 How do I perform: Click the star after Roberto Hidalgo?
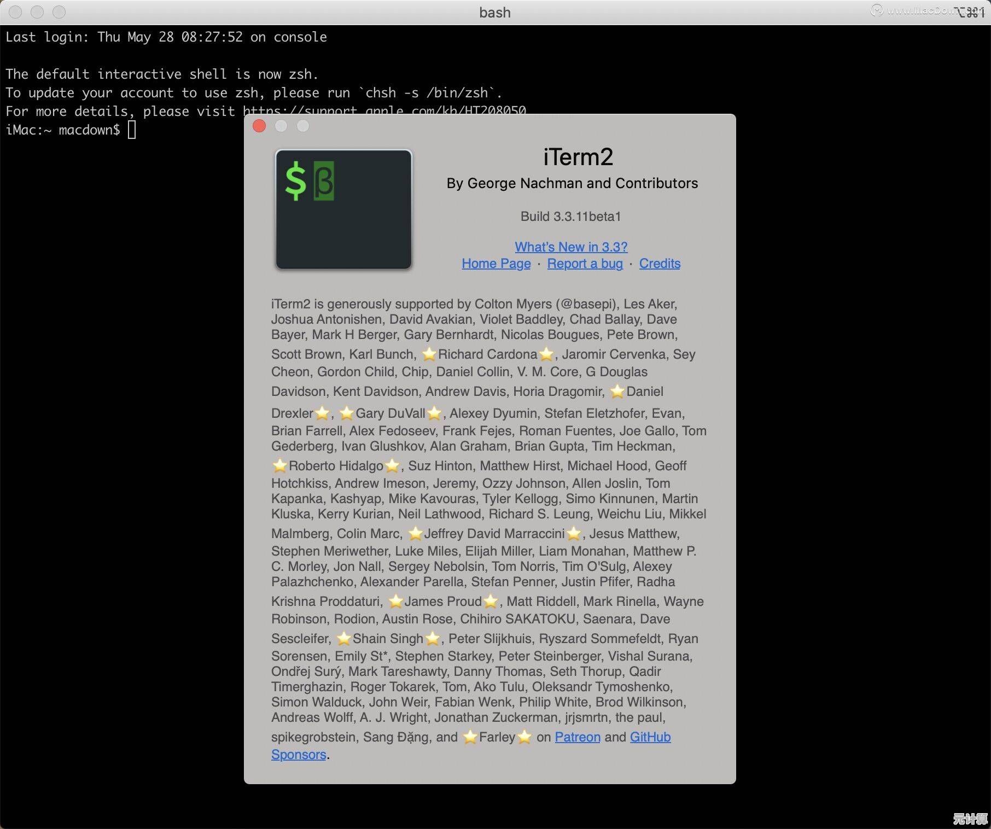click(x=392, y=466)
